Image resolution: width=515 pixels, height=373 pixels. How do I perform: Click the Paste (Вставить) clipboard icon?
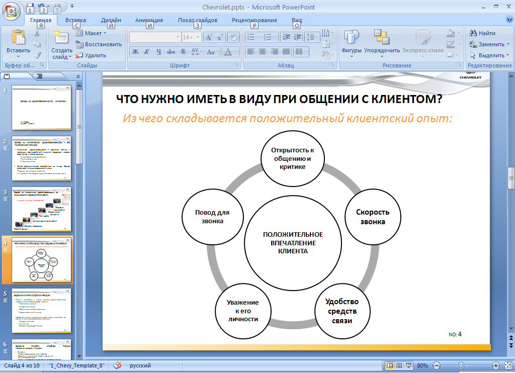pos(19,37)
